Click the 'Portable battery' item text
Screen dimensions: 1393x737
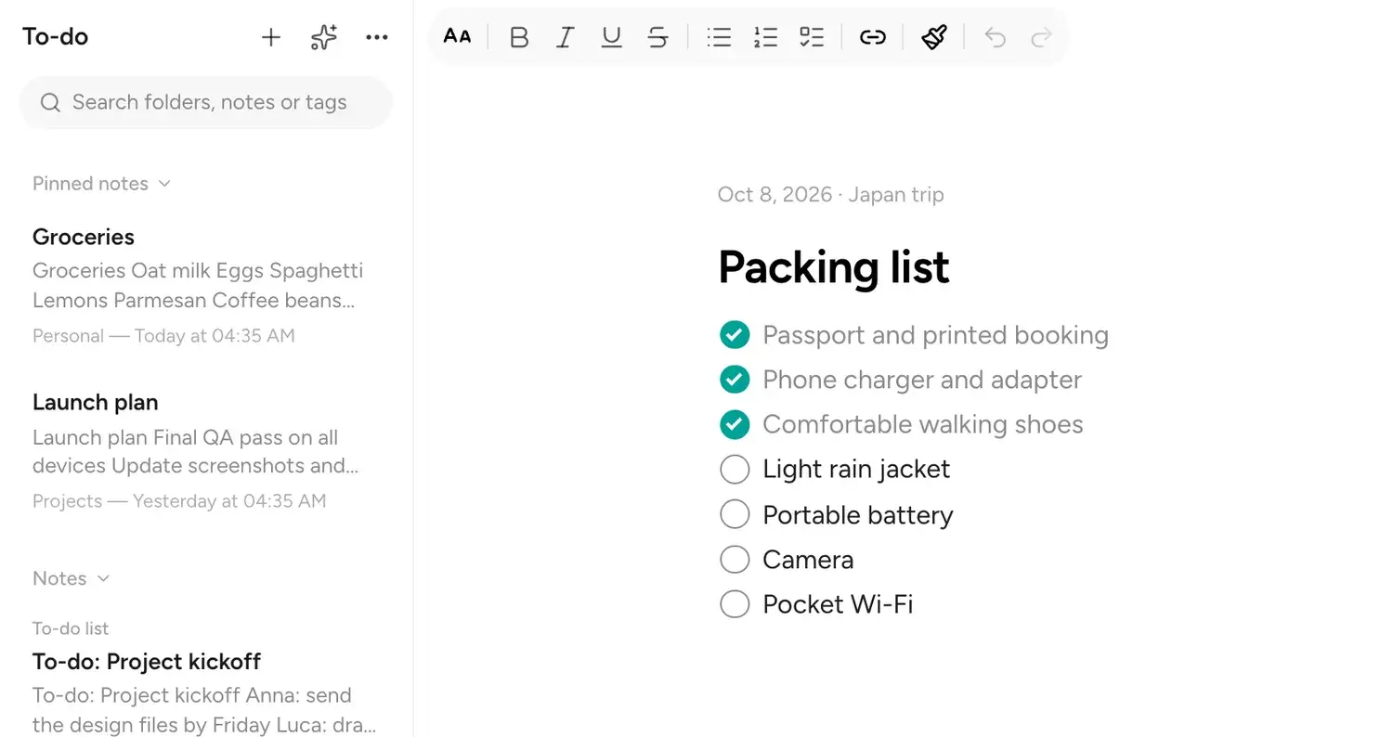coord(858,515)
